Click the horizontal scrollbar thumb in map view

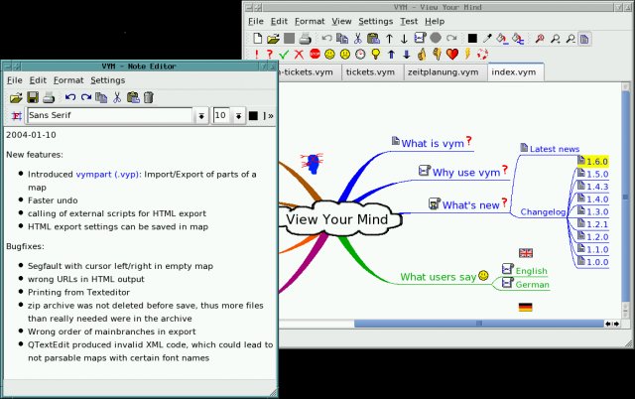coord(479,324)
